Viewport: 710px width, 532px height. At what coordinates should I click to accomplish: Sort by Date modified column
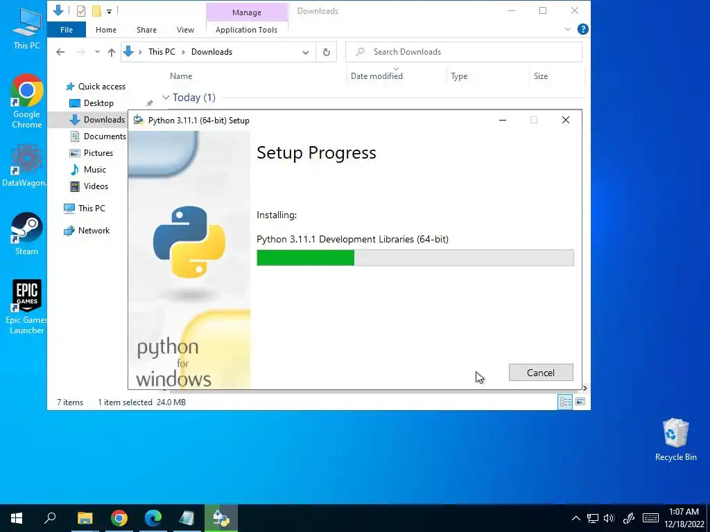point(376,76)
